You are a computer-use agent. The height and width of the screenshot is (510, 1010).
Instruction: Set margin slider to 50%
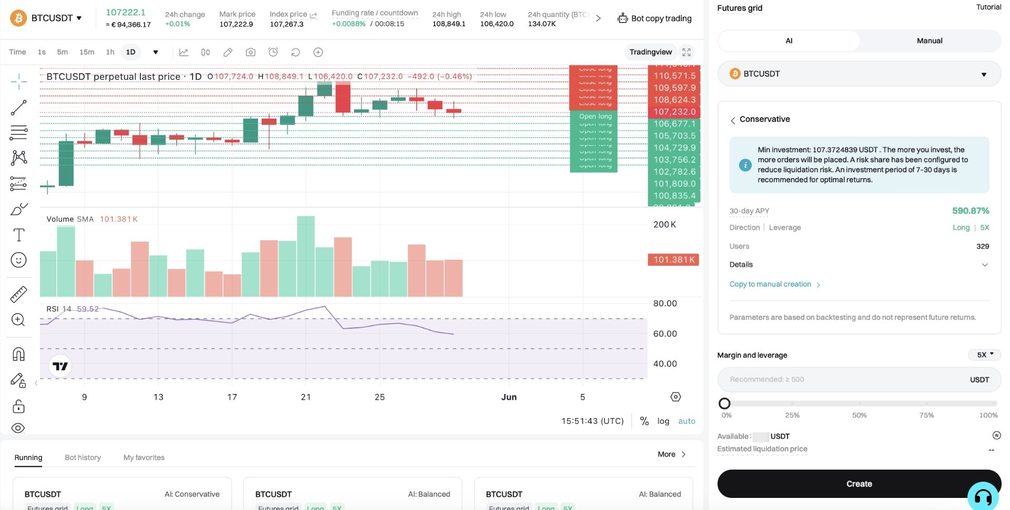(859, 403)
